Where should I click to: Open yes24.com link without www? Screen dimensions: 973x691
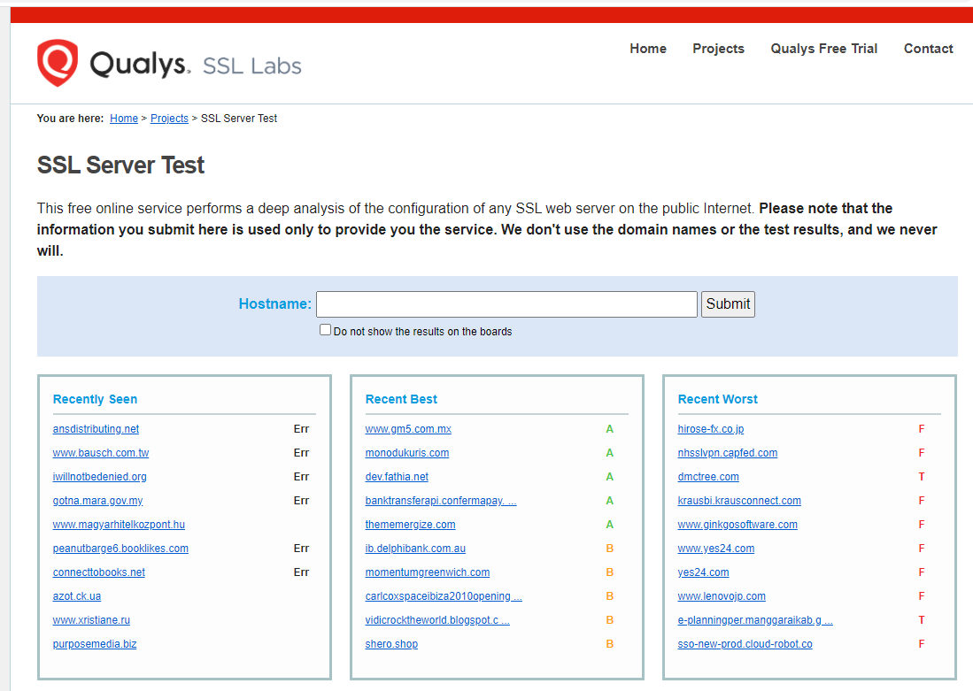tap(703, 572)
